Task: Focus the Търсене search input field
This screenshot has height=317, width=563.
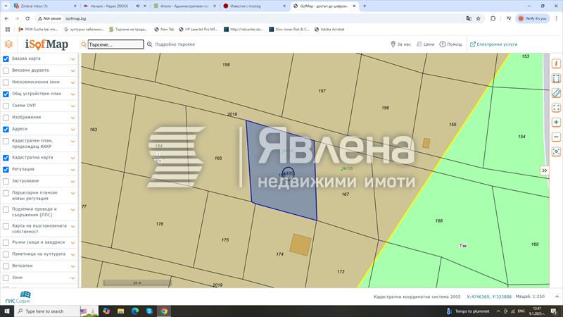Action: click(x=115, y=44)
